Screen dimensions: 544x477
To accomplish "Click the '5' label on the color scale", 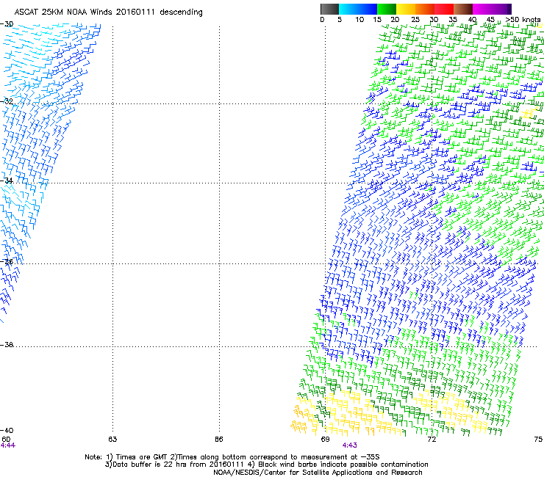I will (x=340, y=20).
